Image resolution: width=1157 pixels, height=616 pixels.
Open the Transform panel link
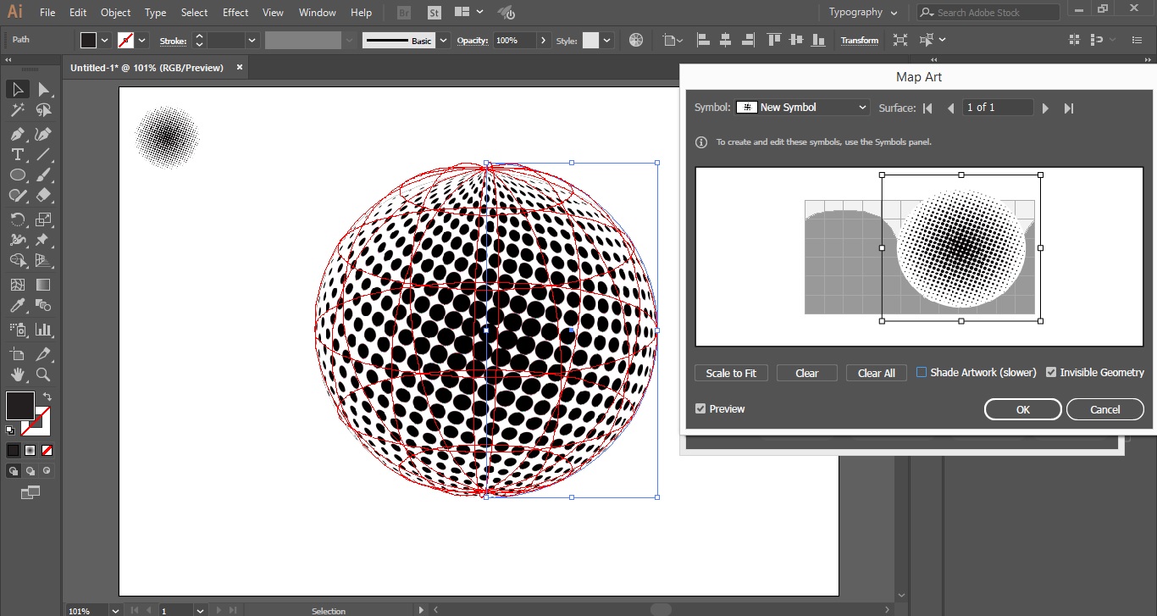click(x=860, y=40)
